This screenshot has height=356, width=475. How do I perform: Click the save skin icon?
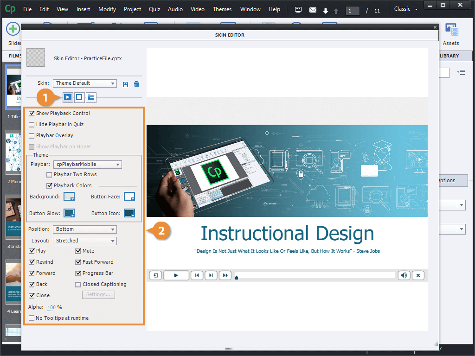click(125, 84)
